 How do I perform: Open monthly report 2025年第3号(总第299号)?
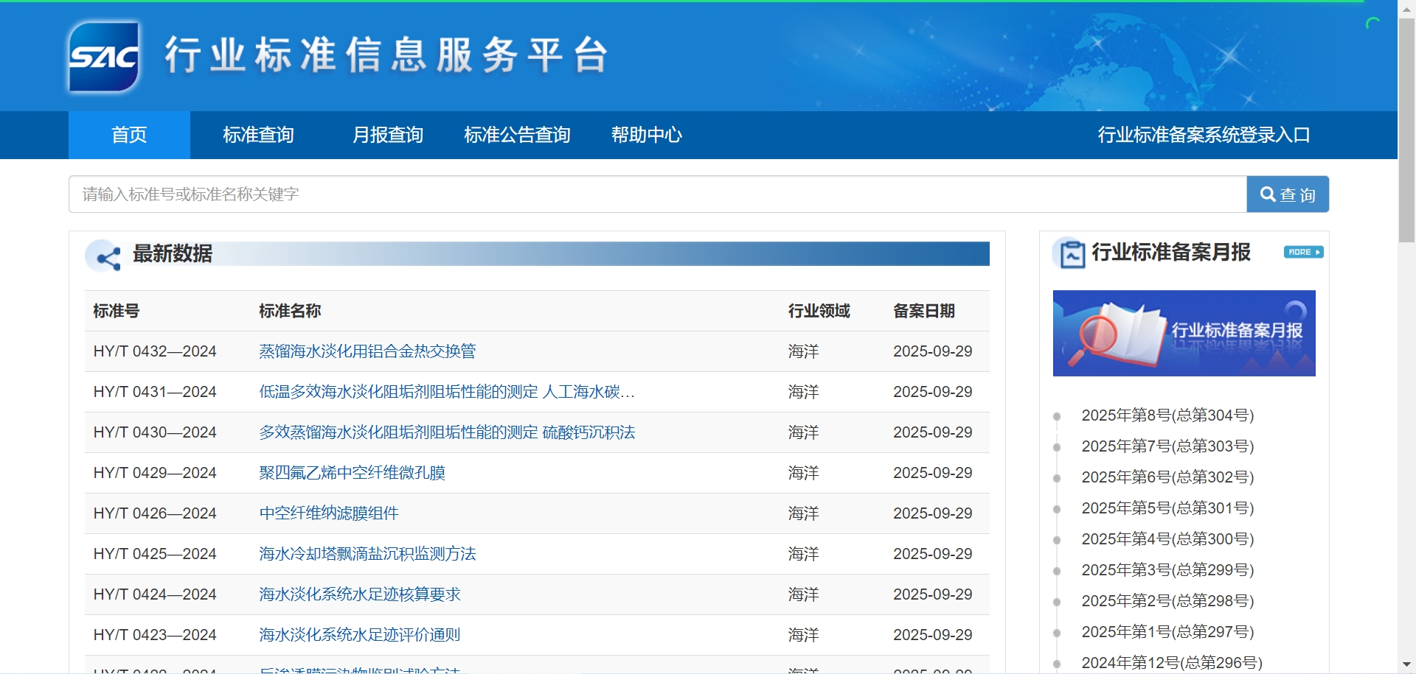(x=1167, y=570)
